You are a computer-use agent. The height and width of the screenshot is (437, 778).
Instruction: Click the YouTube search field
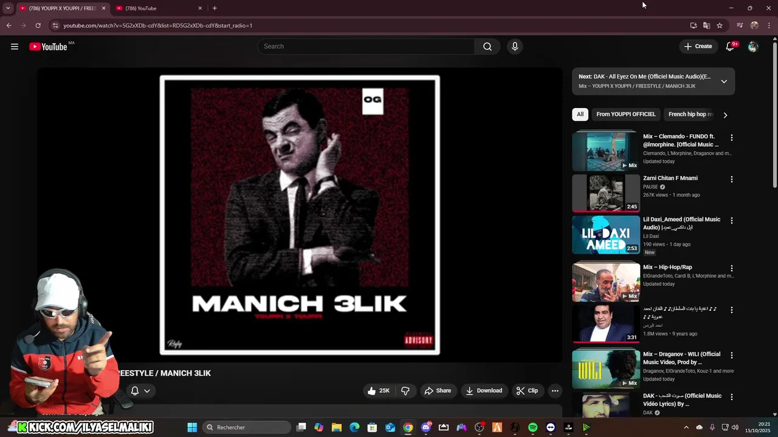pyautogui.click(x=367, y=47)
